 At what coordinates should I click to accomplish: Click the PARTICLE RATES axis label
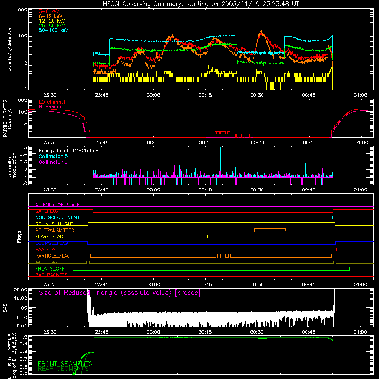pyautogui.click(x=5, y=118)
